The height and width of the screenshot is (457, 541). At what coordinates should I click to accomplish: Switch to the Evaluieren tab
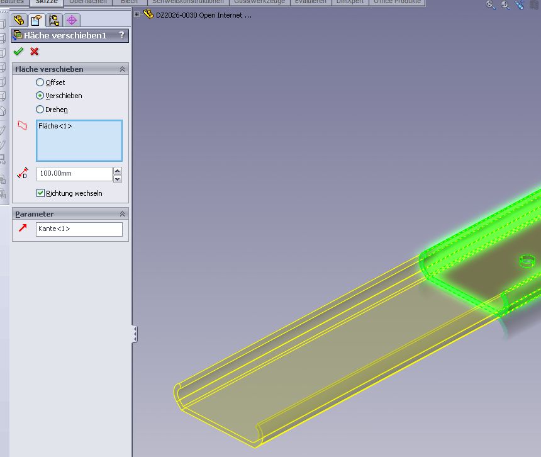tap(311, 2)
